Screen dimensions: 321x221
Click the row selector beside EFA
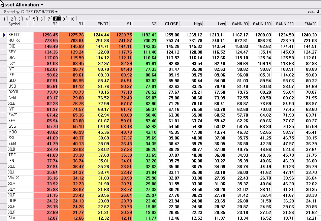[x=3, y=121]
